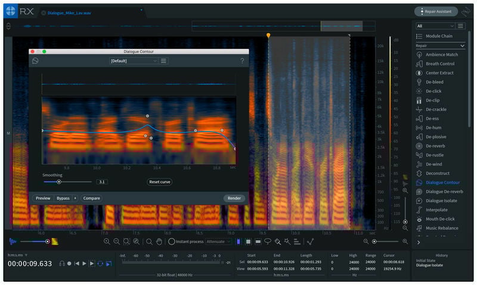Open the Bypass options arrow
Viewport: 477px width, 285px height.
click(x=75, y=198)
